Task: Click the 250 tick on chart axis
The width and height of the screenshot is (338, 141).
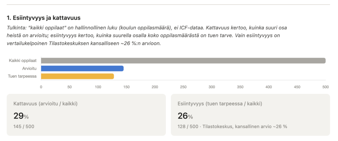Action: (183, 87)
